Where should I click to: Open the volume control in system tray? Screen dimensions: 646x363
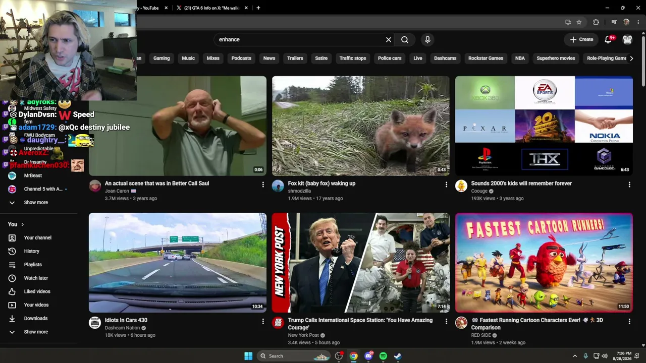pos(605,356)
